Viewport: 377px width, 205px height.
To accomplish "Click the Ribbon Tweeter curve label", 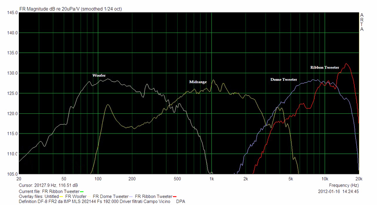I will point(325,68).
